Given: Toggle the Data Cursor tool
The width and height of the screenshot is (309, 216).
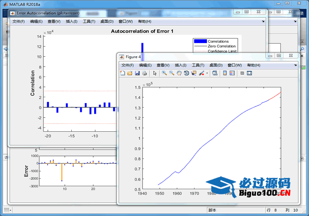Looking at the screenshot, I should point(194,73).
